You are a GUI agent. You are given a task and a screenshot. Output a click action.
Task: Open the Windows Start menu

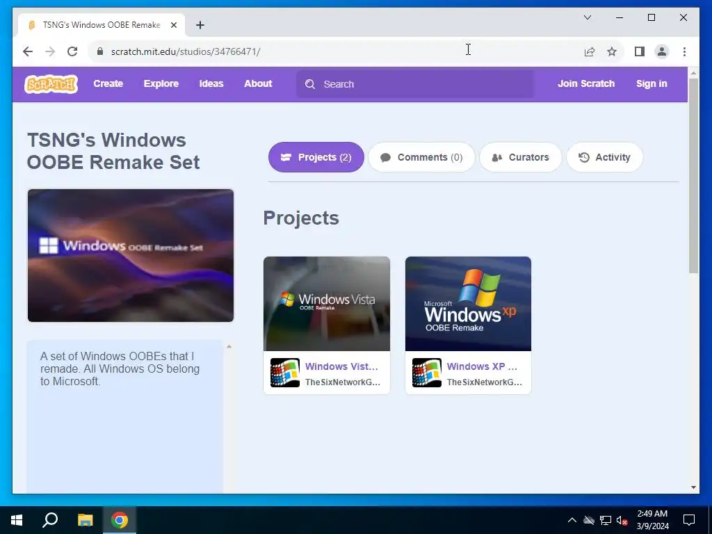[17, 520]
